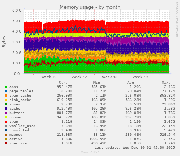Click the 'inactive' legend label
Screen dimensions: 180x156
pyautogui.click(x=18, y=143)
